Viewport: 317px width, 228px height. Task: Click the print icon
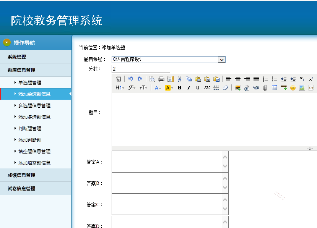coord(161,79)
